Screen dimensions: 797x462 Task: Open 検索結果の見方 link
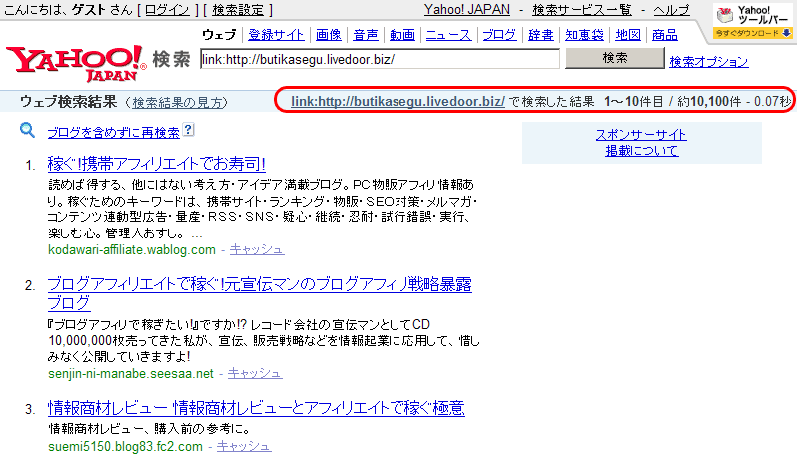pos(178,102)
